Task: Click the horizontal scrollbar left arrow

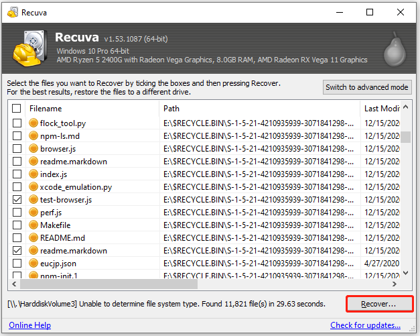Action: point(14,284)
